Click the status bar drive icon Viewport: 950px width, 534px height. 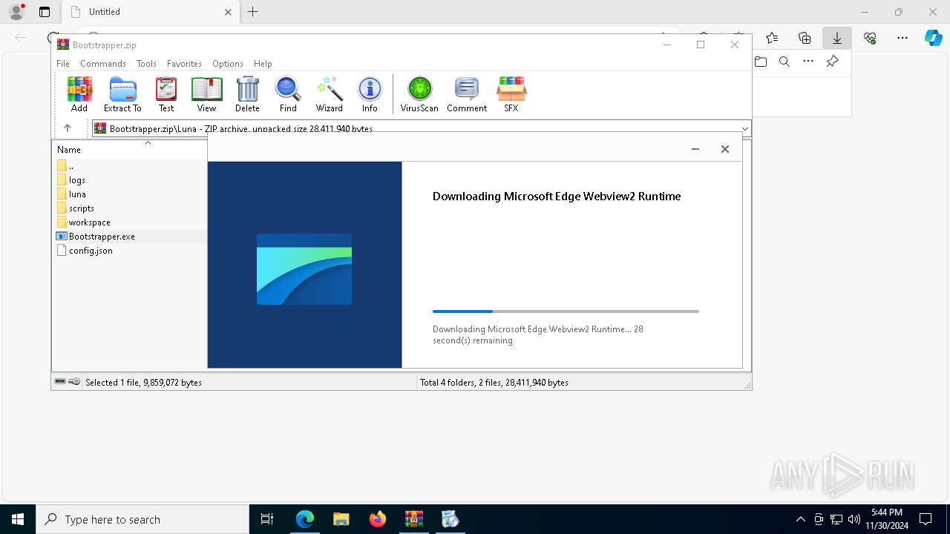(60, 382)
